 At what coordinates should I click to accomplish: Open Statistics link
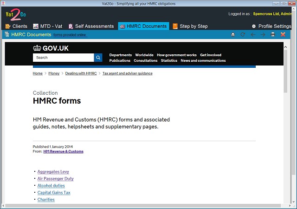pos(169,60)
